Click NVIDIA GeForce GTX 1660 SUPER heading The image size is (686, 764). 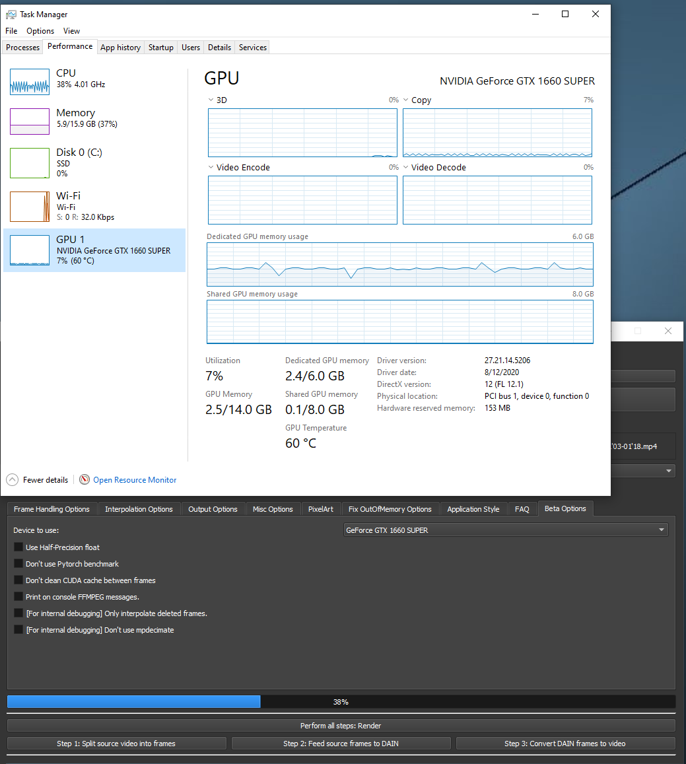click(518, 81)
